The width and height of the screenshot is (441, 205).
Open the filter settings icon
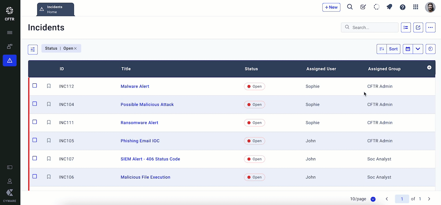click(x=33, y=49)
